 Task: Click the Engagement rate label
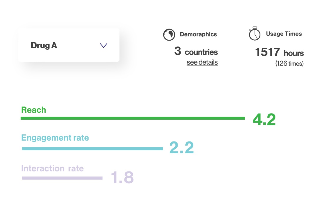(x=55, y=138)
